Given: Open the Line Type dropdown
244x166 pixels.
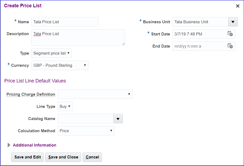Looking at the screenshot, I should 65,107.
